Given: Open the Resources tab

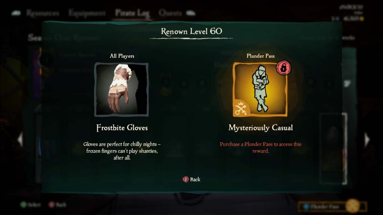Looking at the screenshot, I should (43, 13).
